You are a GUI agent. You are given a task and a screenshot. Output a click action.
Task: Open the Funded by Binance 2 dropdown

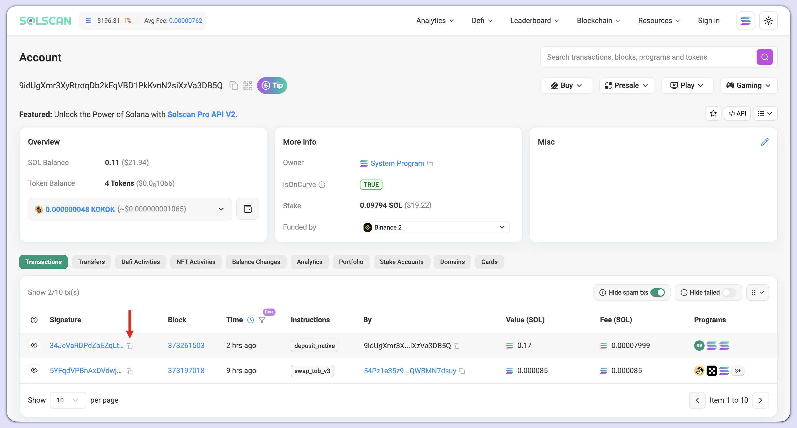(502, 227)
